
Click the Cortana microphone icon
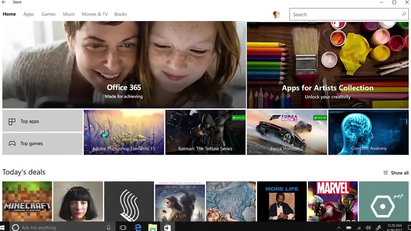(x=109, y=227)
